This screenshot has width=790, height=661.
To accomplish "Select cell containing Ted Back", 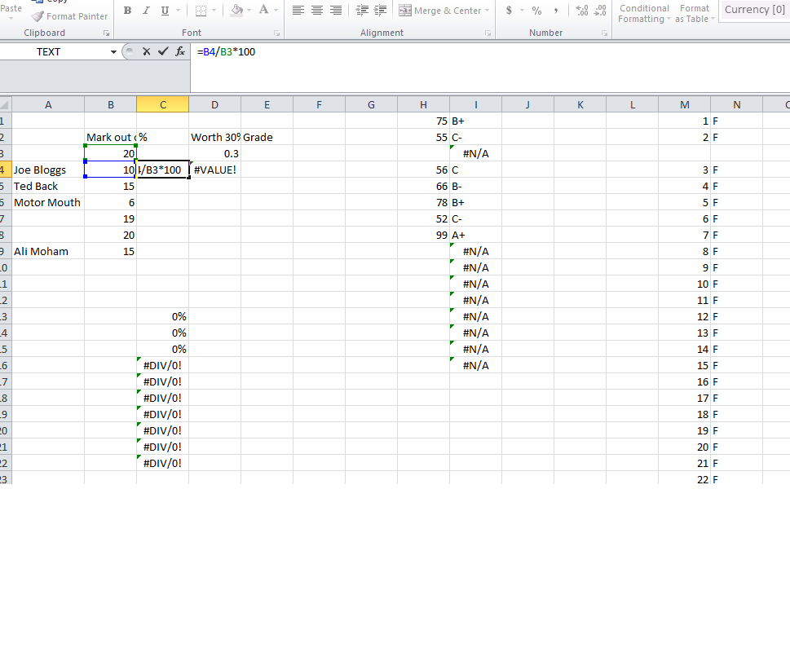I will click(x=48, y=187).
